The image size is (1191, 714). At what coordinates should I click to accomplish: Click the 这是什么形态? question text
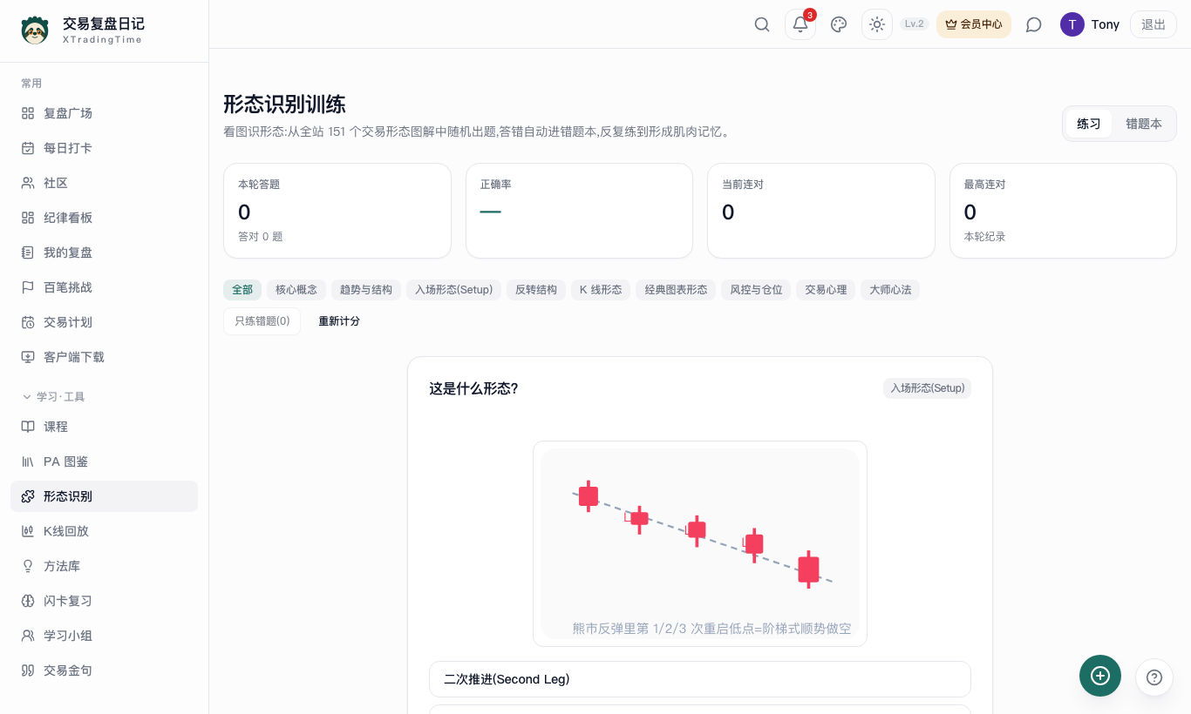click(x=473, y=388)
